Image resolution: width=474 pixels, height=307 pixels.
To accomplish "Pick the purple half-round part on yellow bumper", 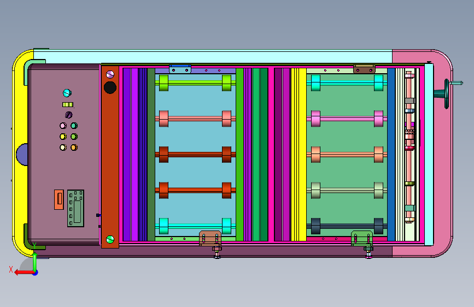I will [x=22, y=155].
